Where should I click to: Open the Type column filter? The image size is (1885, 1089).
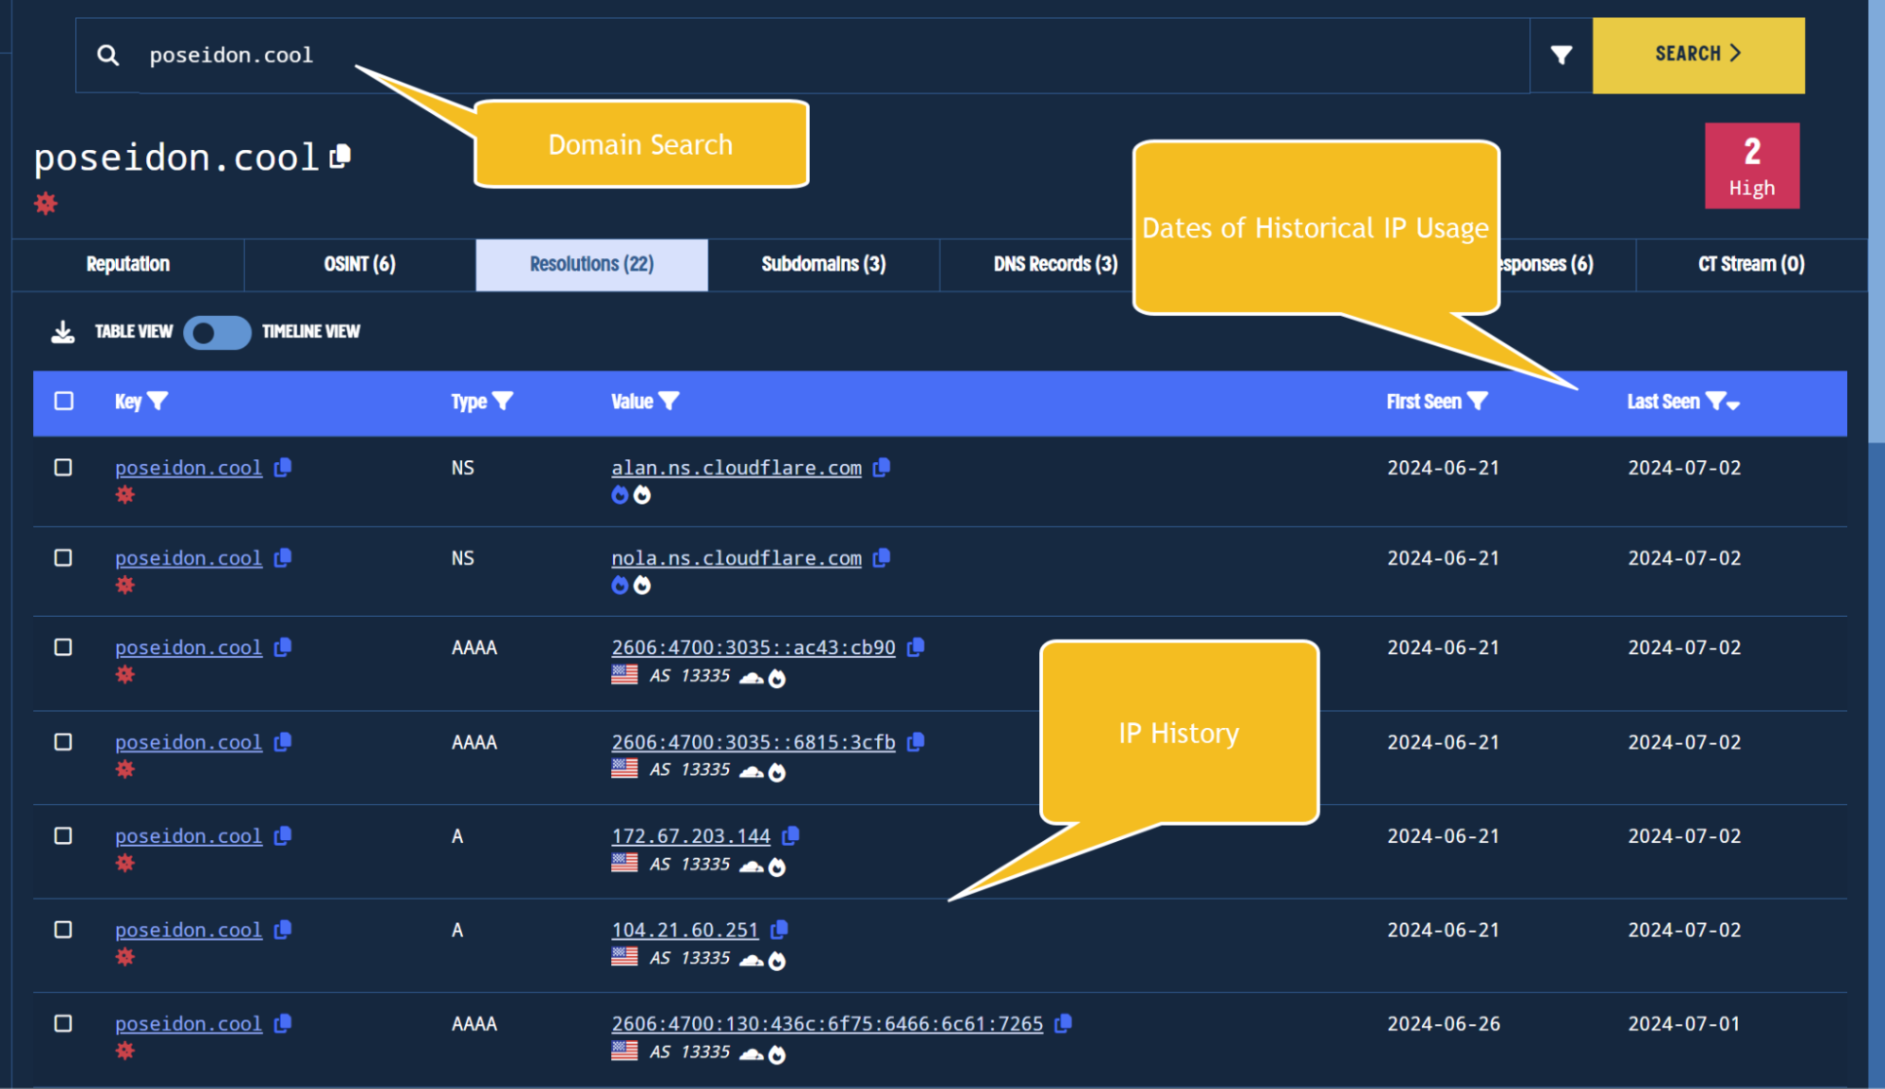coord(503,401)
